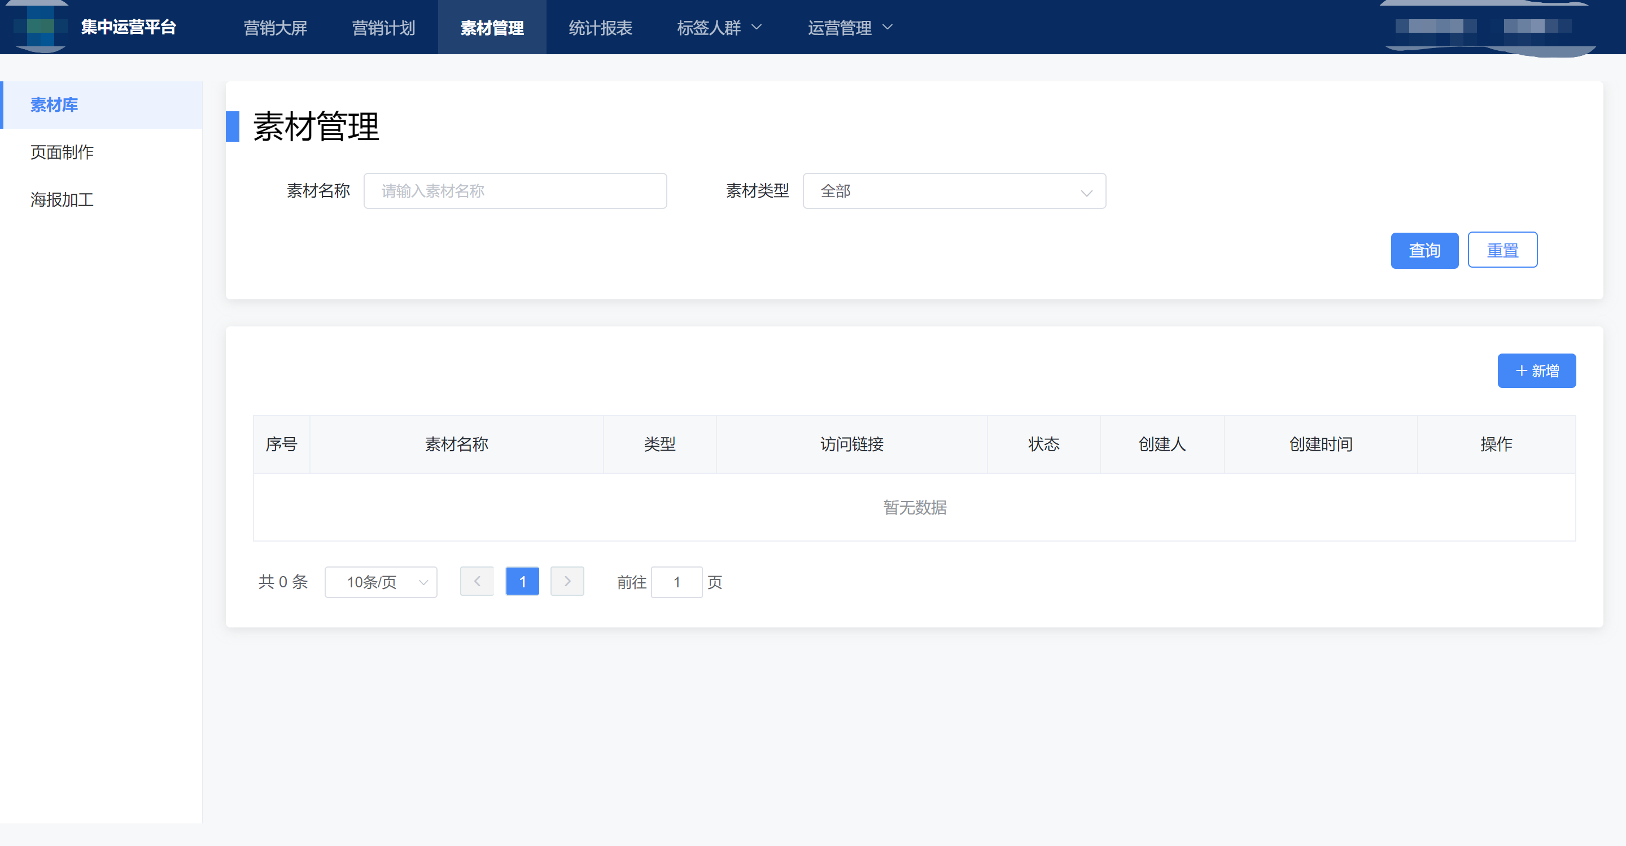Click the platform logo icon
1626x846 pixels.
(x=41, y=27)
